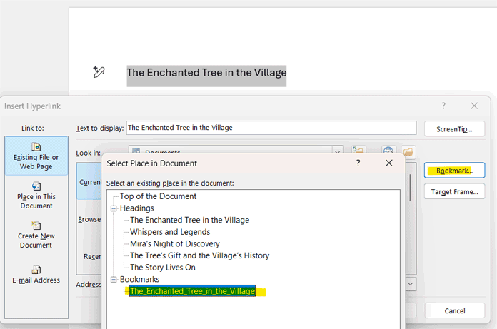Click the Bookmark... button
This screenshot has height=329, width=497.
tap(454, 171)
